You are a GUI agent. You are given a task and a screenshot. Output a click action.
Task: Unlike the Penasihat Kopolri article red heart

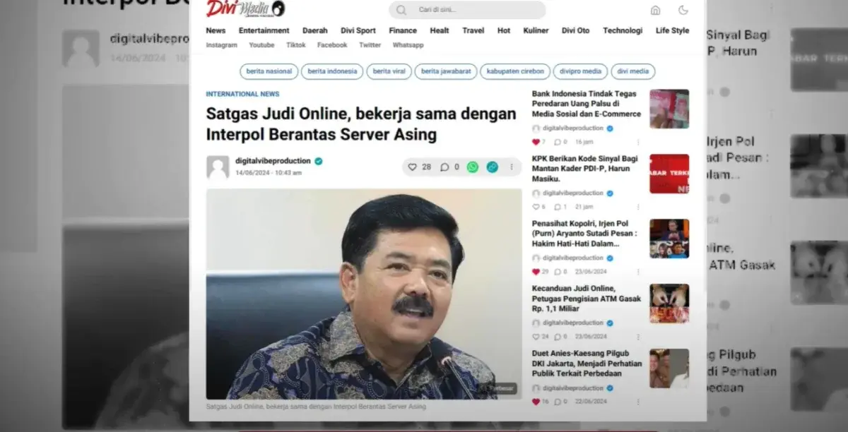(536, 271)
